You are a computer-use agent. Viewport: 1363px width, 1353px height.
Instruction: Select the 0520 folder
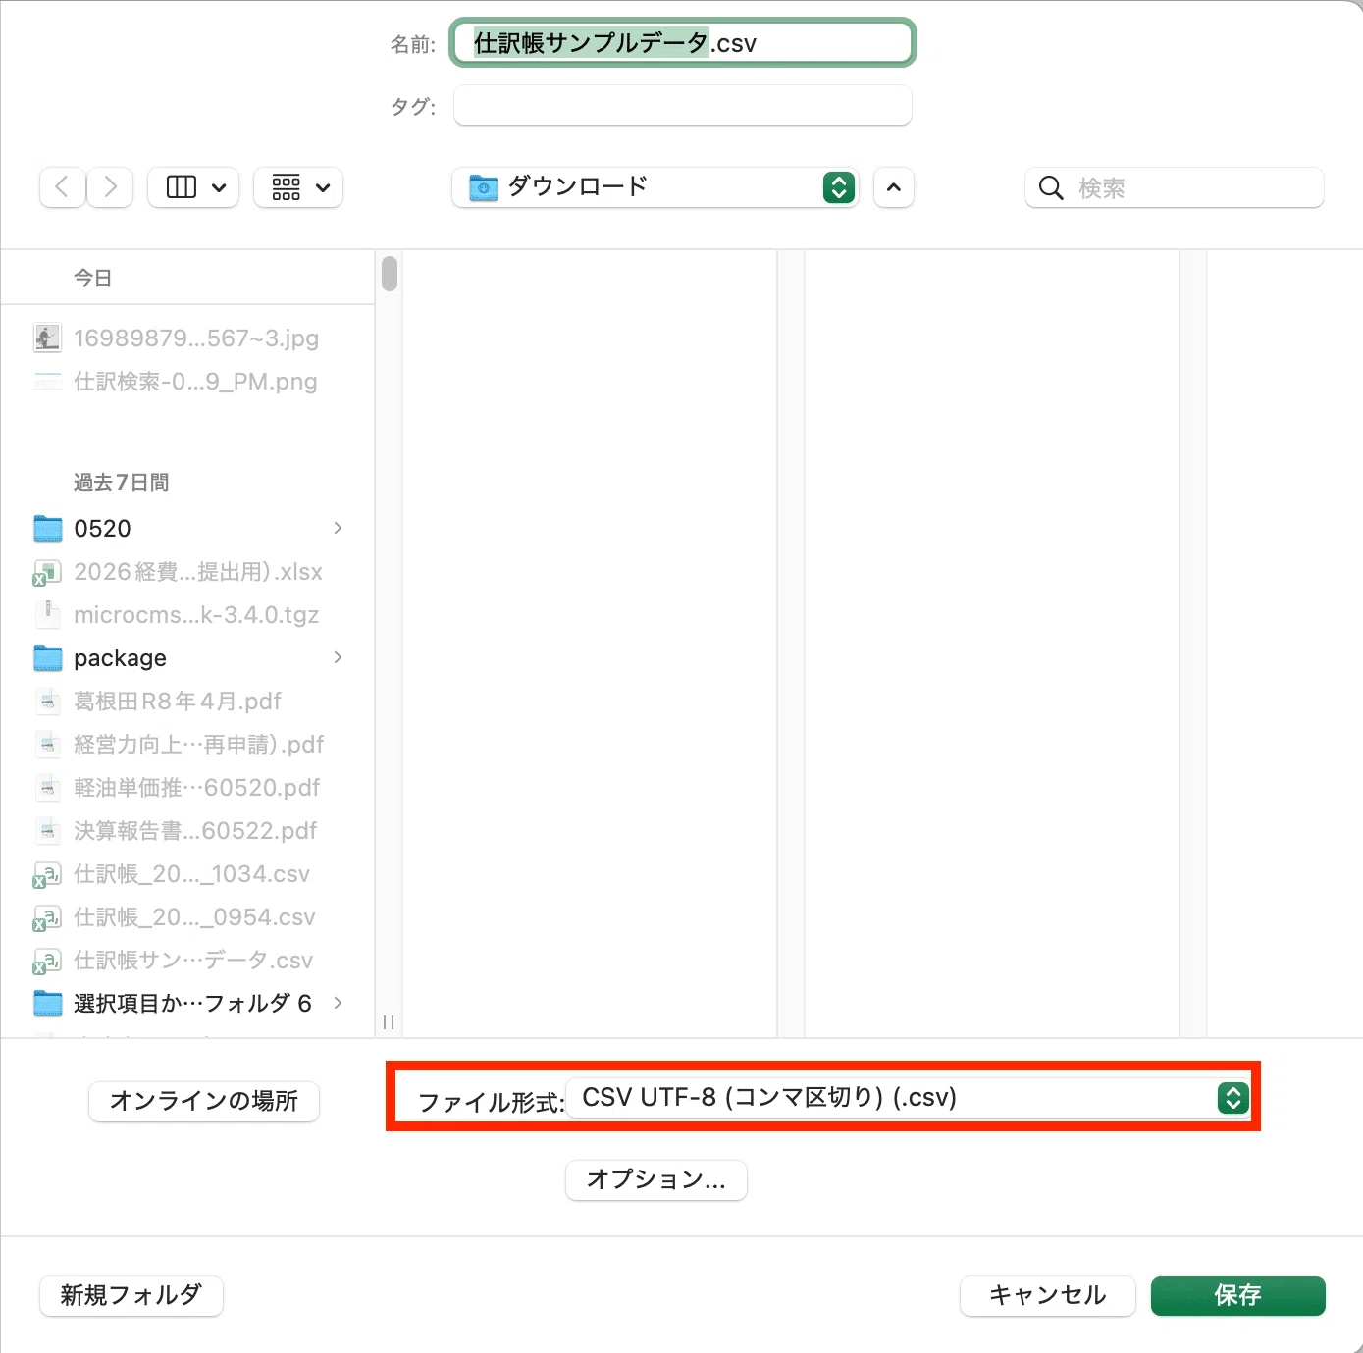tap(187, 529)
